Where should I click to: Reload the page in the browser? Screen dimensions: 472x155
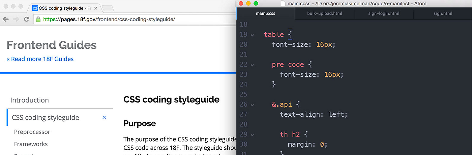click(x=26, y=19)
